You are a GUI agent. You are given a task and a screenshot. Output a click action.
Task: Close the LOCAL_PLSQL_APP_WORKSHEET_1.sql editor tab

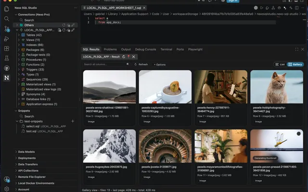point(144,8)
